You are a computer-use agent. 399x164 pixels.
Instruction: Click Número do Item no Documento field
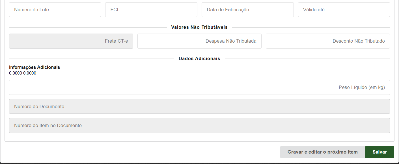click(x=199, y=126)
